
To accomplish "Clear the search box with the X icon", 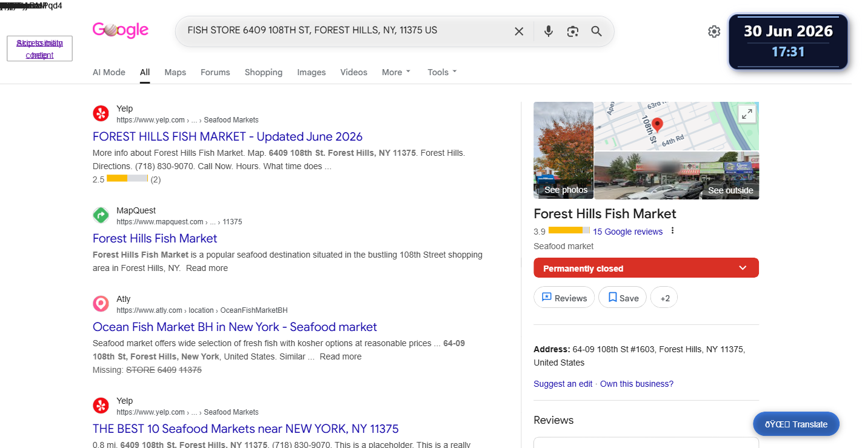I will click(519, 32).
